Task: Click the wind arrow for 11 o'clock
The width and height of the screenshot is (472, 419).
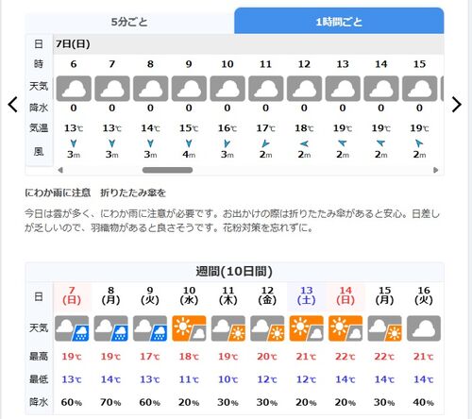Action: coord(265,143)
